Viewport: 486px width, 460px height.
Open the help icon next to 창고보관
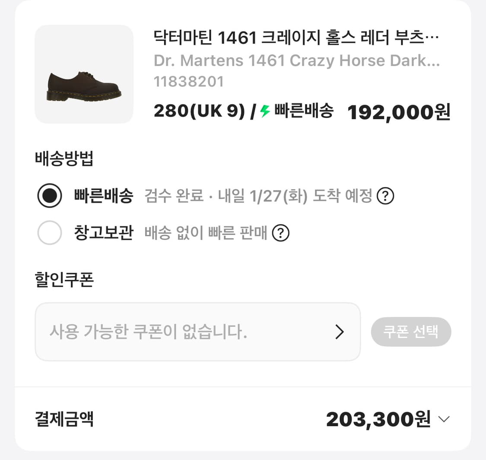282,233
